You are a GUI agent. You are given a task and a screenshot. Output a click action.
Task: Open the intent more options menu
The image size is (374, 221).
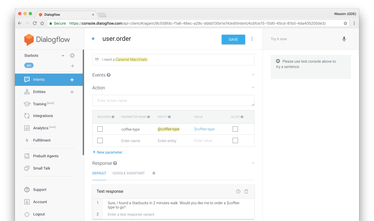[252, 39]
